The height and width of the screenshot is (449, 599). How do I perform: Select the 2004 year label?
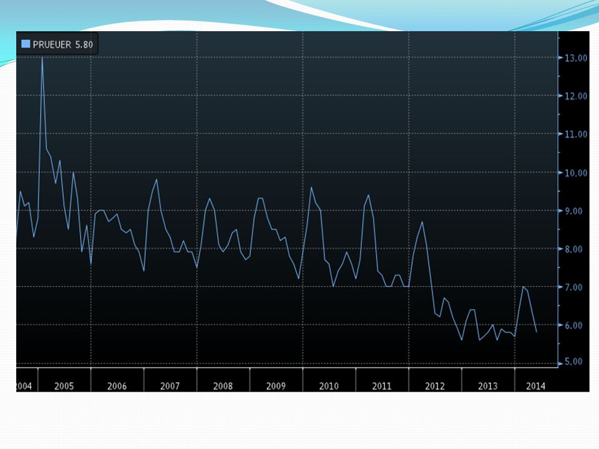[x=24, y=387]
